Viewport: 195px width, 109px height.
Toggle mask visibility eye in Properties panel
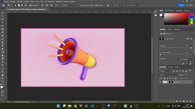point(187,64)
